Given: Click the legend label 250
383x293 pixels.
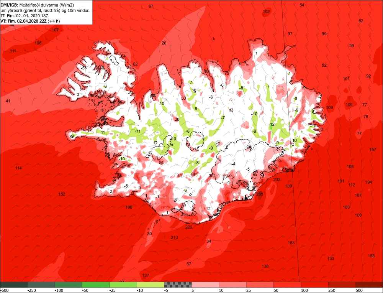Looking at the screenshot, I should [332, 290].
